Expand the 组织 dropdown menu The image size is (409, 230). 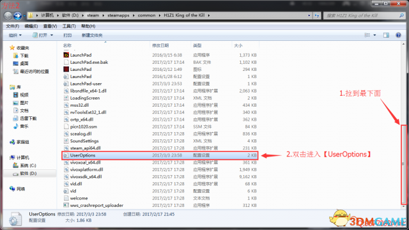15,35
